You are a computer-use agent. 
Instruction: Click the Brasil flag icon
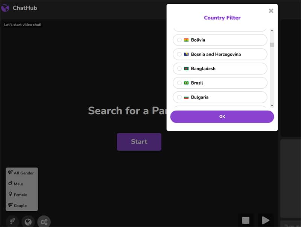pyautogui.click(x=186, y=83)
